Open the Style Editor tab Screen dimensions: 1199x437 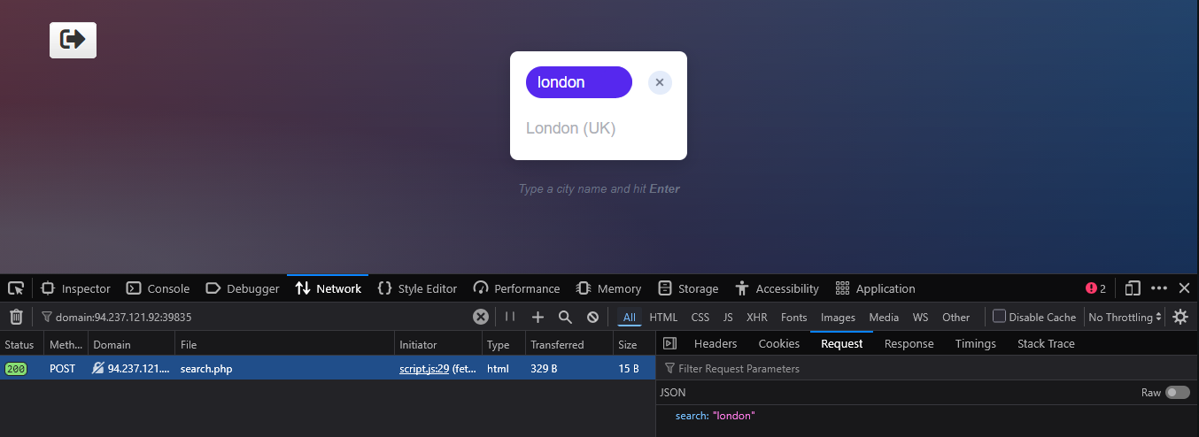tap(417, 288)
